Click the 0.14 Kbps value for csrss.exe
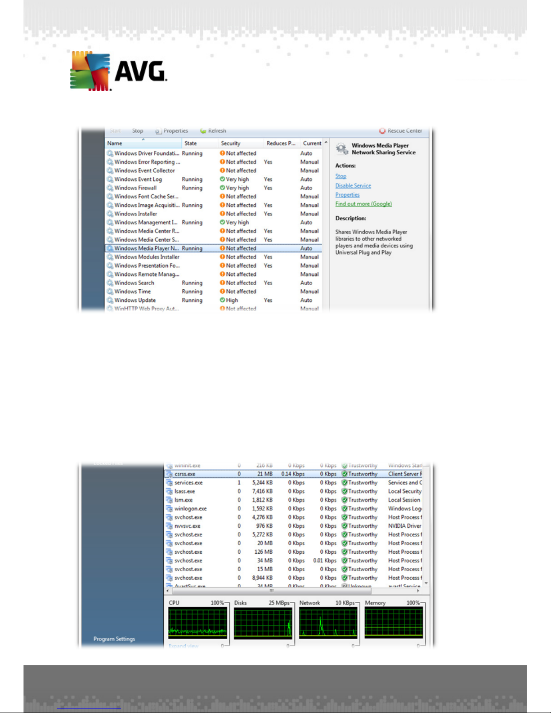 293,474
